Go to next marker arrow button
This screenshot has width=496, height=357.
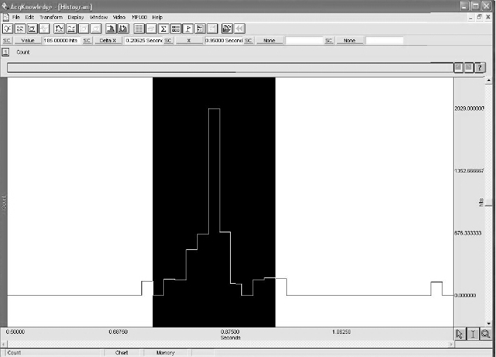tap(469, 68)
